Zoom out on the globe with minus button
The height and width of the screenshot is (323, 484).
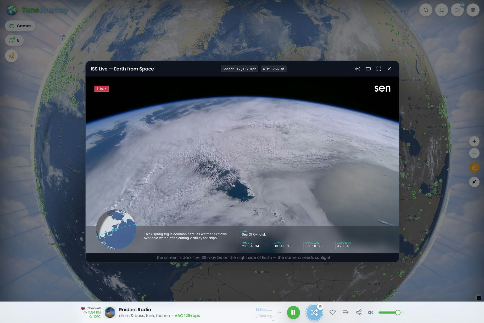pyautogui.click(x=474, y=153)
